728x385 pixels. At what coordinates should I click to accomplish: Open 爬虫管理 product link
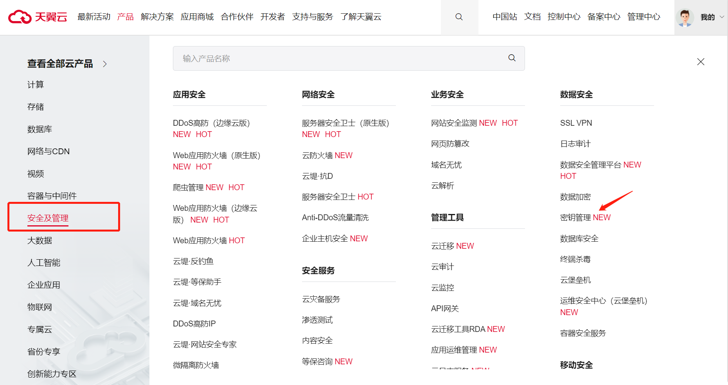tap(188, 187)
